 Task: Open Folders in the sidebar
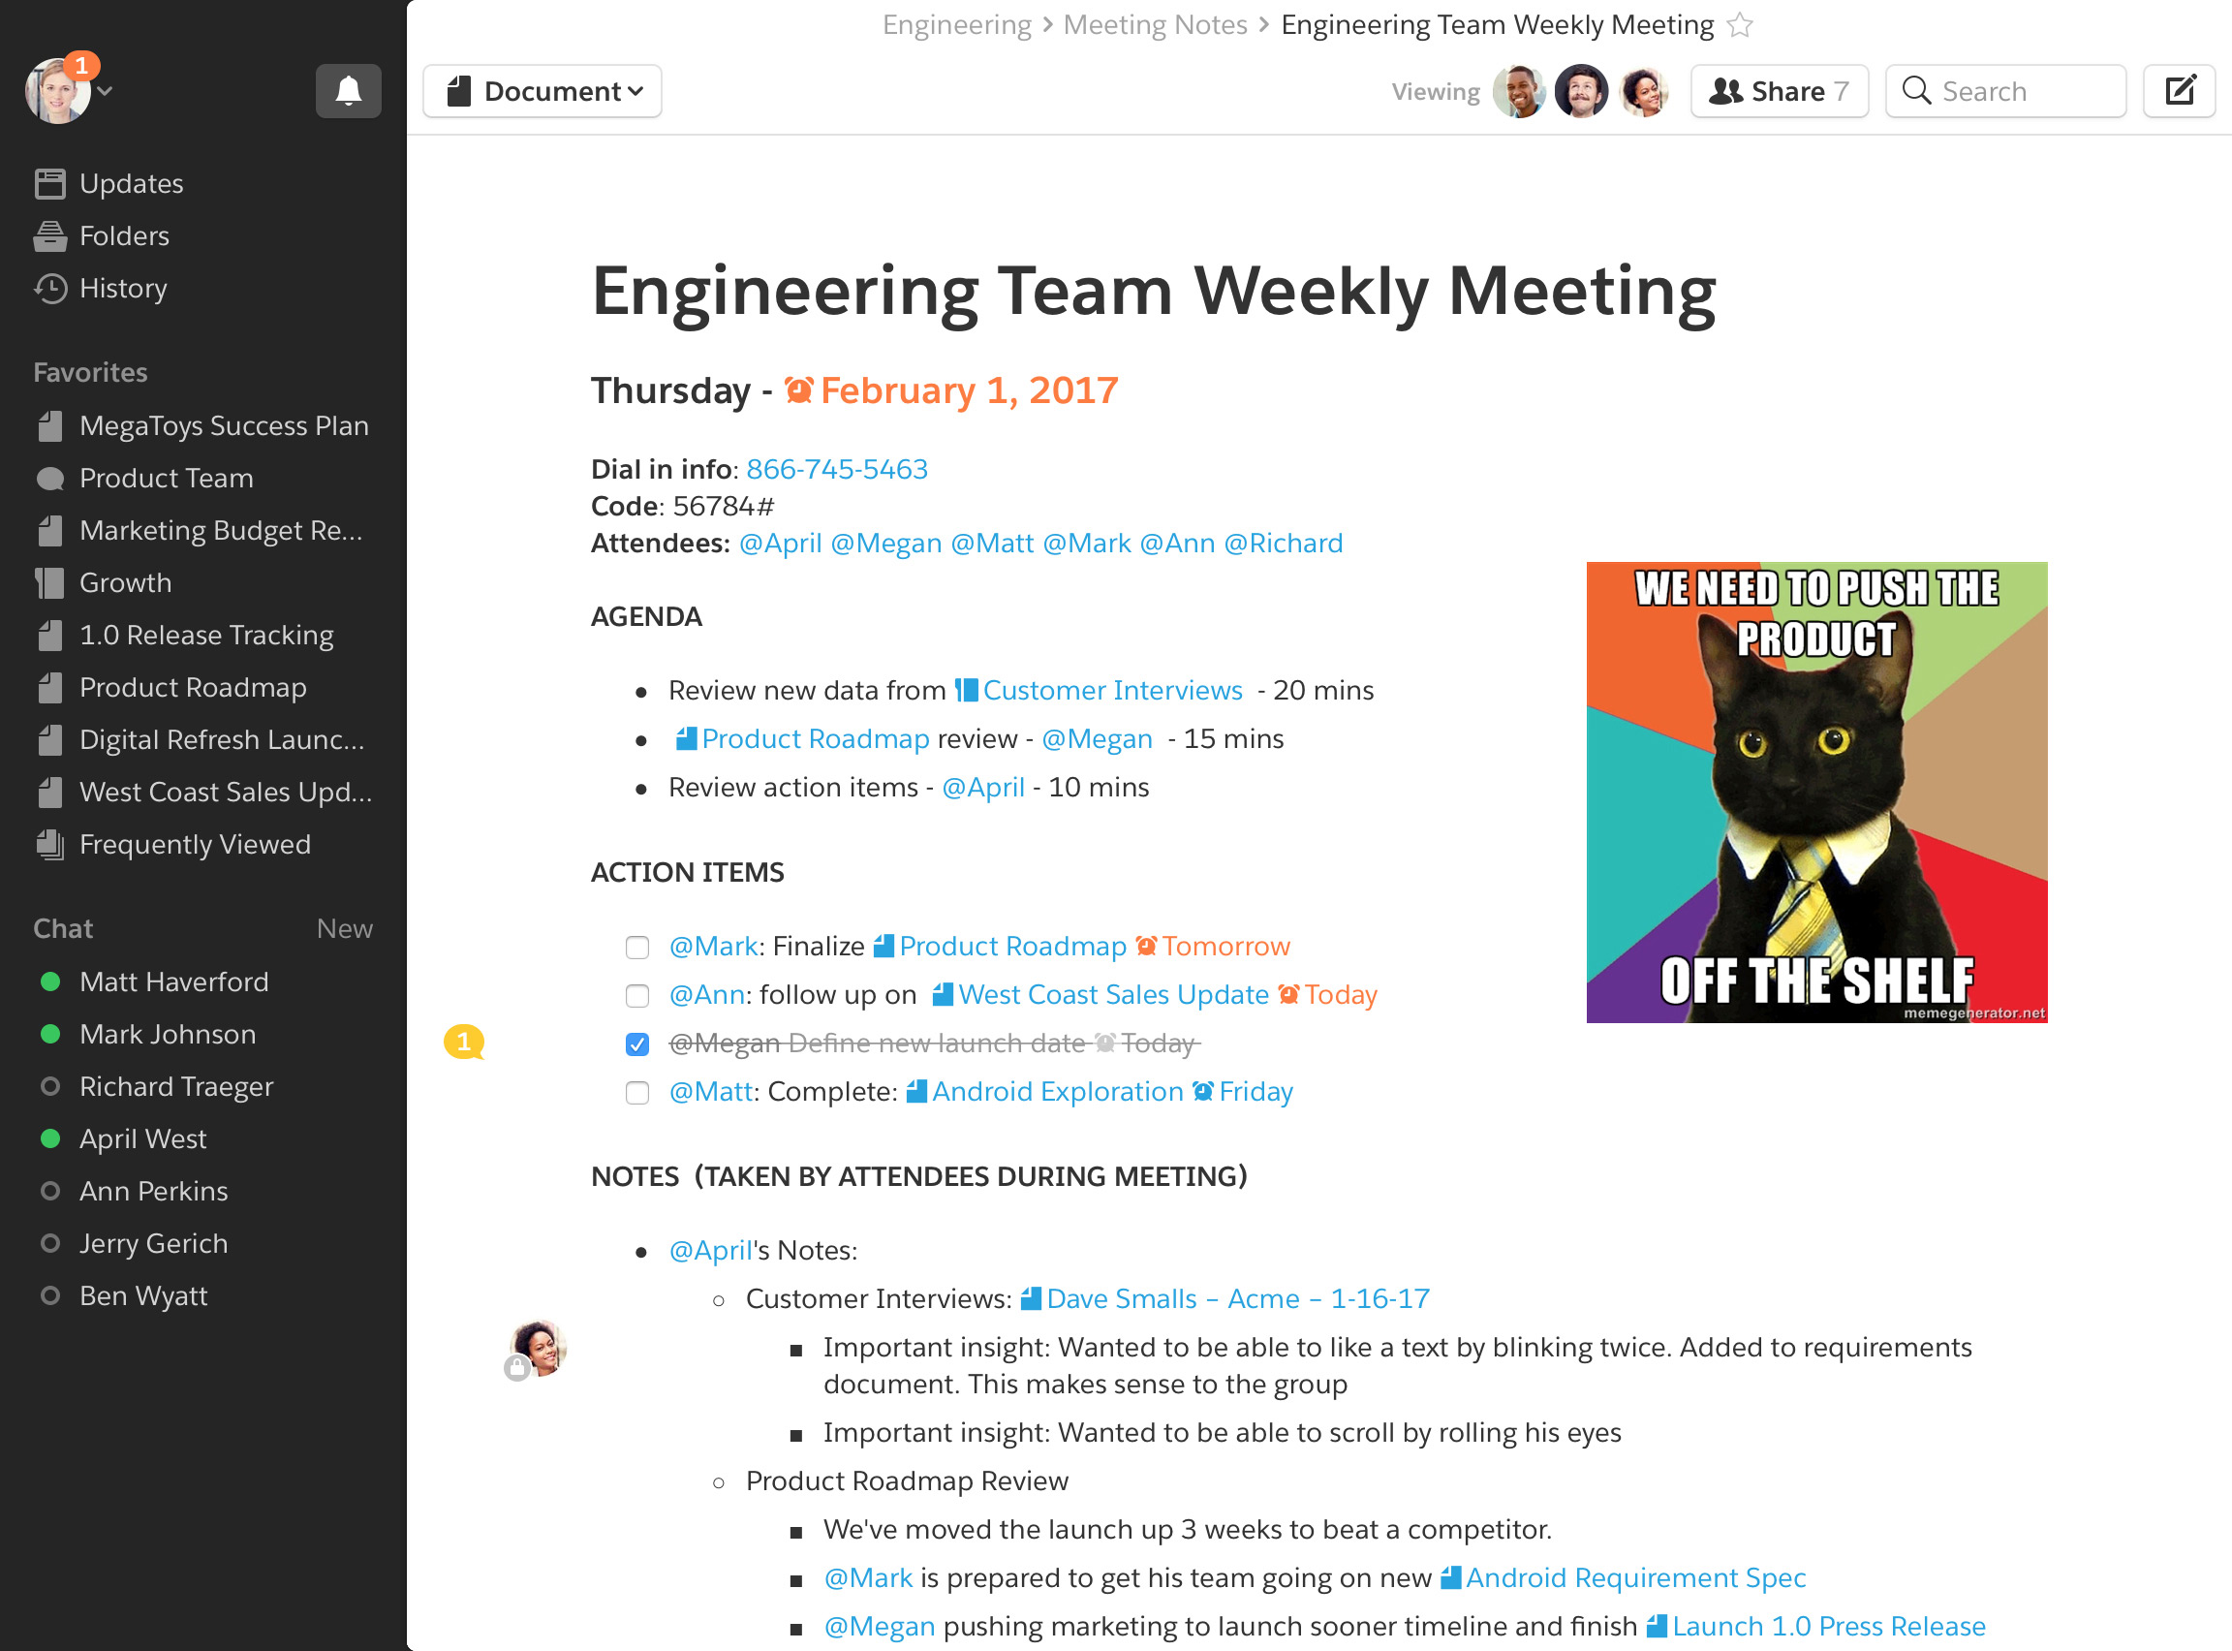[x=123, y=235]
